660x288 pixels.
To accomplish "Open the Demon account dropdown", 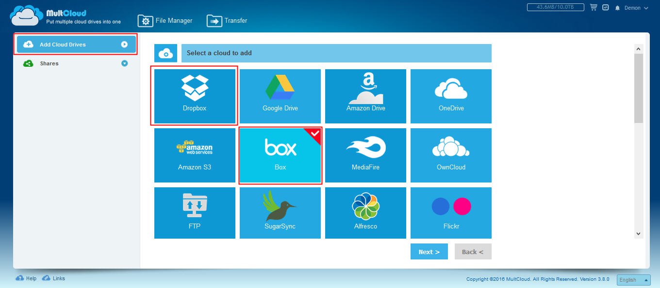I will [636, 8].
